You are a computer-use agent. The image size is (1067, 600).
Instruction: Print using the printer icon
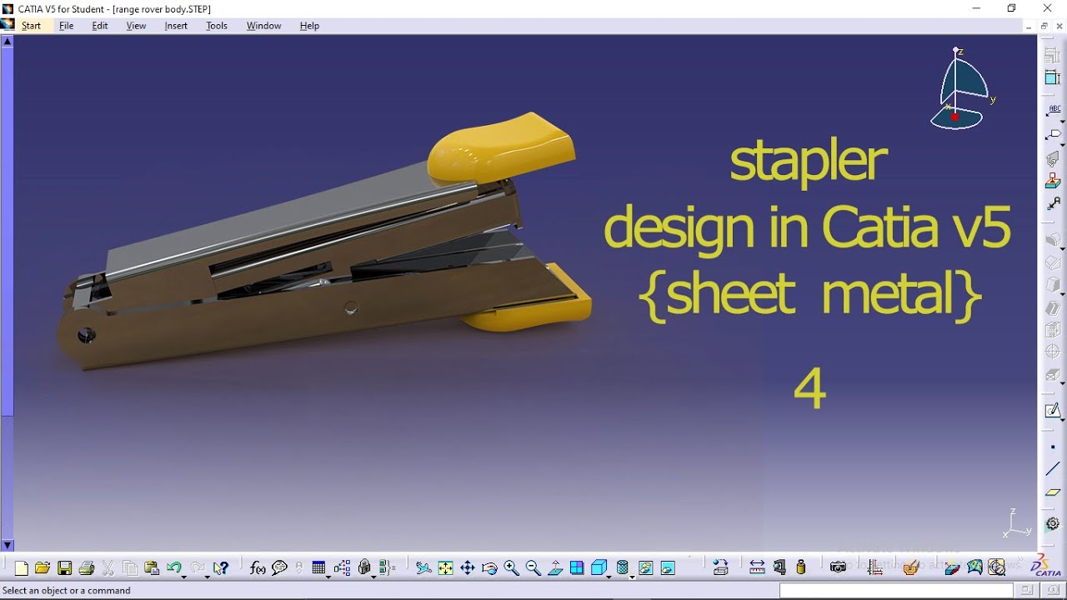coord(86,568)
